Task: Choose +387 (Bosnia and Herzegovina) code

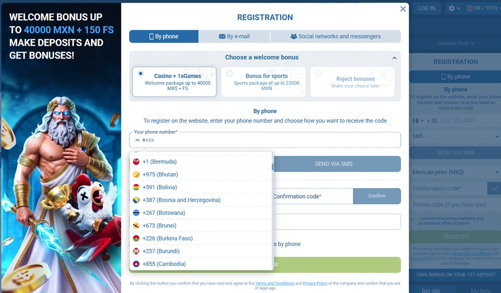Action: tap(201, 200)
